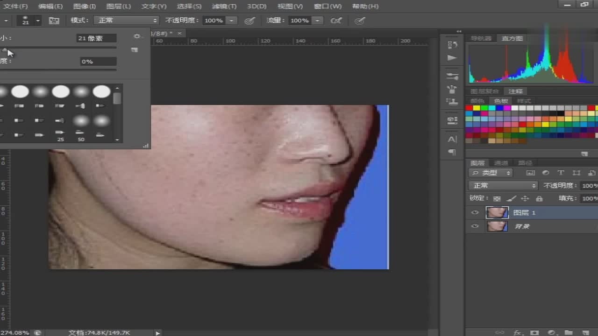
Task: Toggle lock position
Action: (x=525, y=198)
